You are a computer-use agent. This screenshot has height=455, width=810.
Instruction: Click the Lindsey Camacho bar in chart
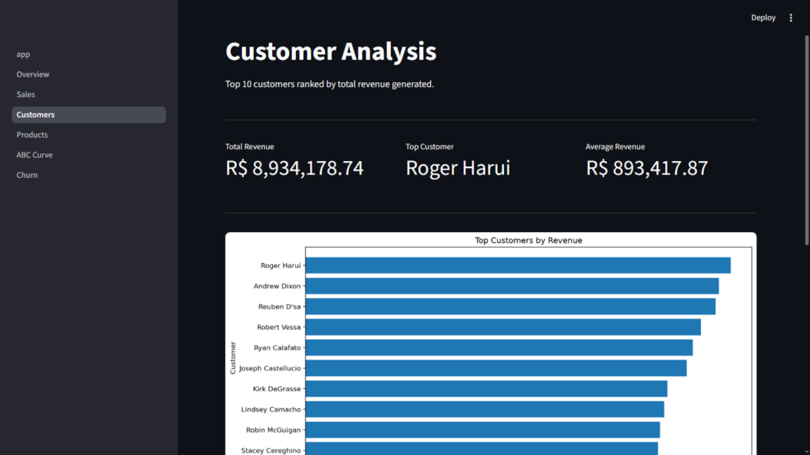(x=485, y=410)
